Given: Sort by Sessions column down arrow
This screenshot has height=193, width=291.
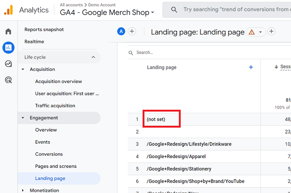Looking at the screenshot, I should pos(276,67).
